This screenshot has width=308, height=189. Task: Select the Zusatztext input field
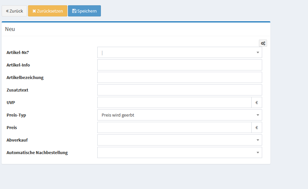179,90
